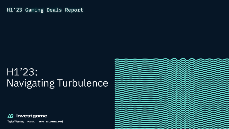The height and width of the screenshot is (129, 229).
Task: Click the word 'Gaming' in the header
Action: pyautogui.click(x=34, y=10)
